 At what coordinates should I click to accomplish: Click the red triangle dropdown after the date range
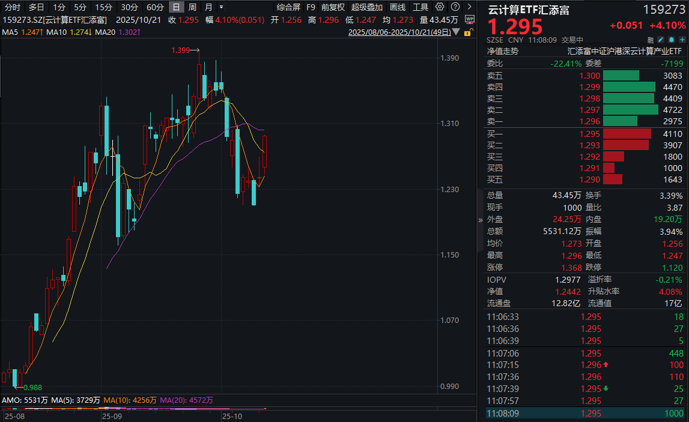455,30
